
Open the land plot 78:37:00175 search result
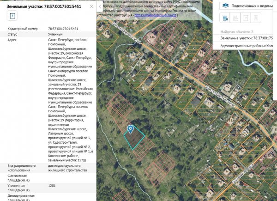248,38
